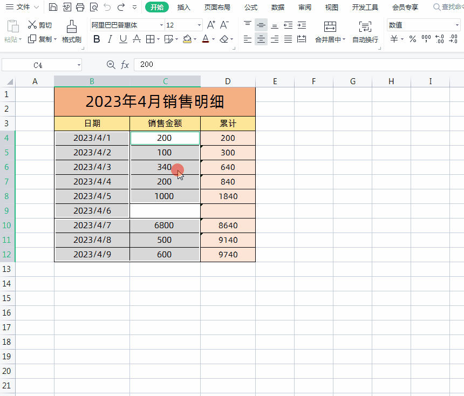Click the Justify alignment icon
The height and width of the screenshot is (396, 464).
pos(288,39)
